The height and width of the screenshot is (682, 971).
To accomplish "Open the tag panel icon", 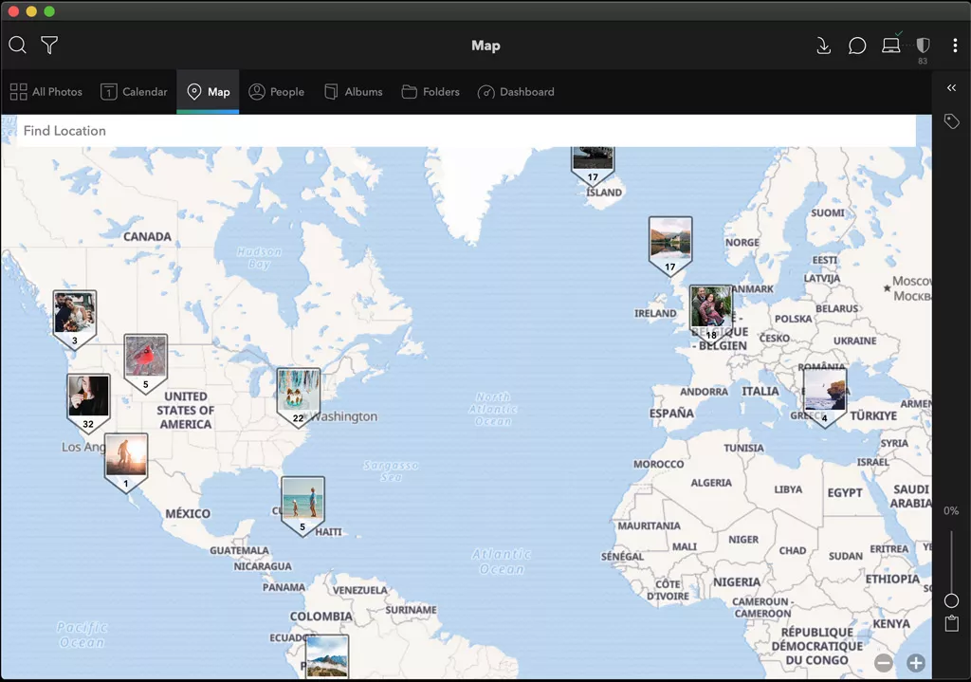I will pos(952,121).
